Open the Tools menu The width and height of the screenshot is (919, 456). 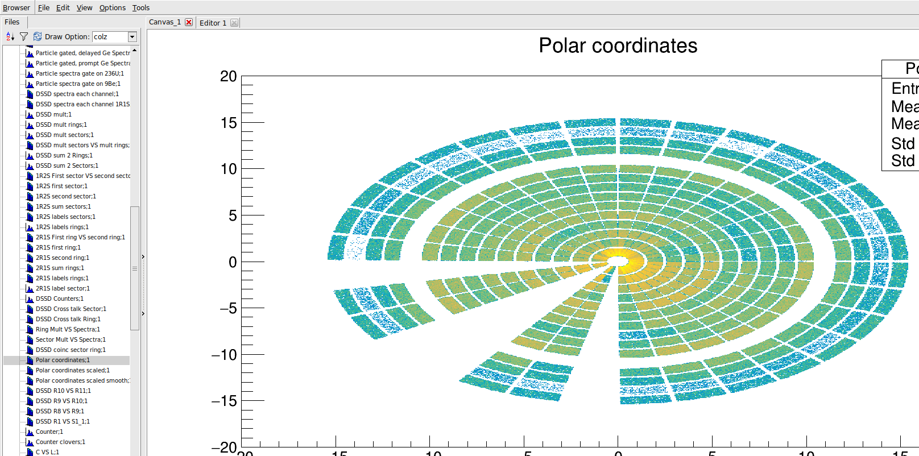(x=140, y=7)
